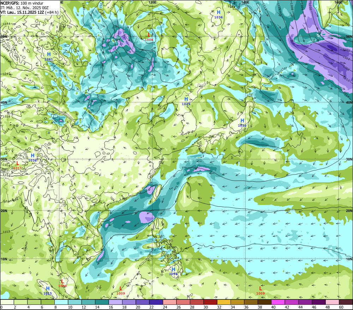The width and height of the screenshot is (353, 310).
Task: Click the H 1029 high near Korea
Action: (186, 101)
